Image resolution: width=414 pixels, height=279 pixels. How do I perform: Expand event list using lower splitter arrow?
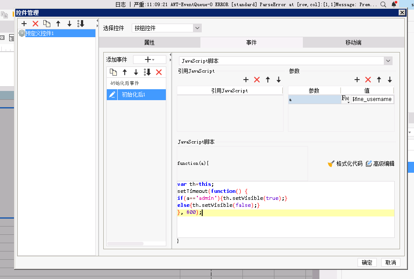coord(170,60)
